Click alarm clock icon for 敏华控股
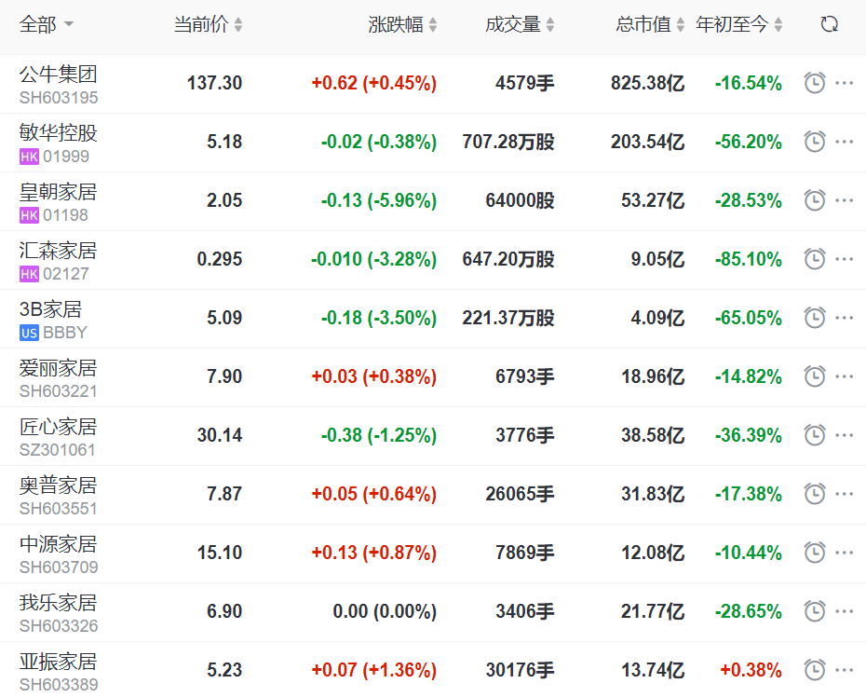The image size is (866, 697). tap(815, 142)
